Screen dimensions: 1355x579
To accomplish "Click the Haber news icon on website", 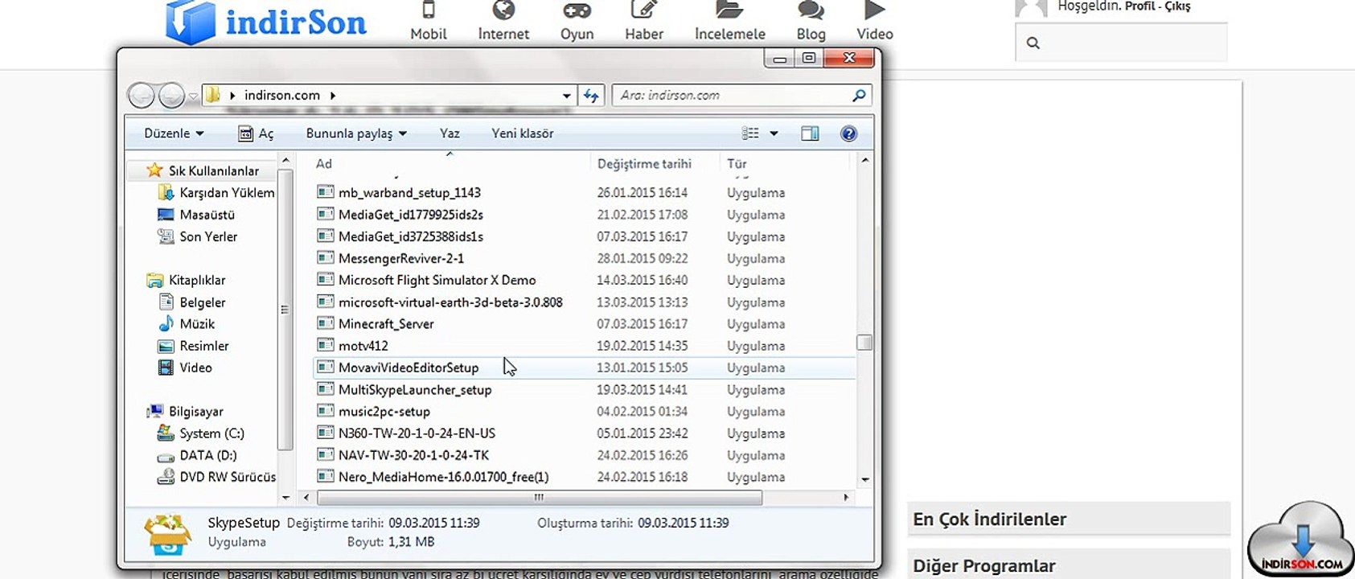I will tap(643, 10).
